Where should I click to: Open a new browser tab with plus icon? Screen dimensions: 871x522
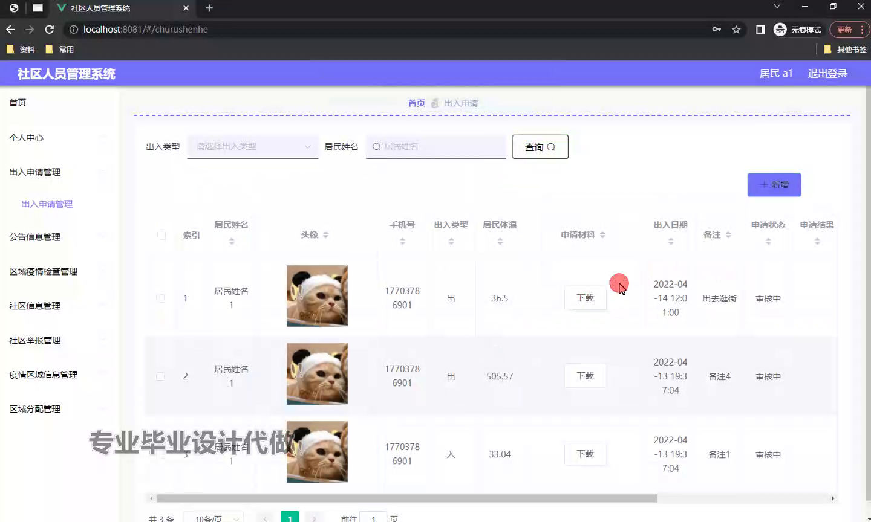[x=209, y=8]
